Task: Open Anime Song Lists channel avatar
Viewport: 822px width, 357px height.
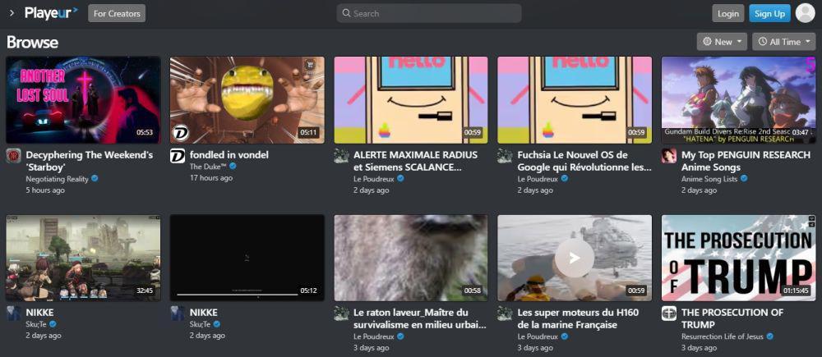Action: [669, 155]
